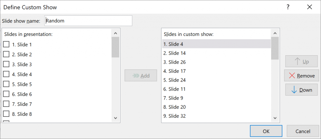Enable the Slide 5 checkbox
The width and height of the screenshot is (321, 139).
pos(6,84)
